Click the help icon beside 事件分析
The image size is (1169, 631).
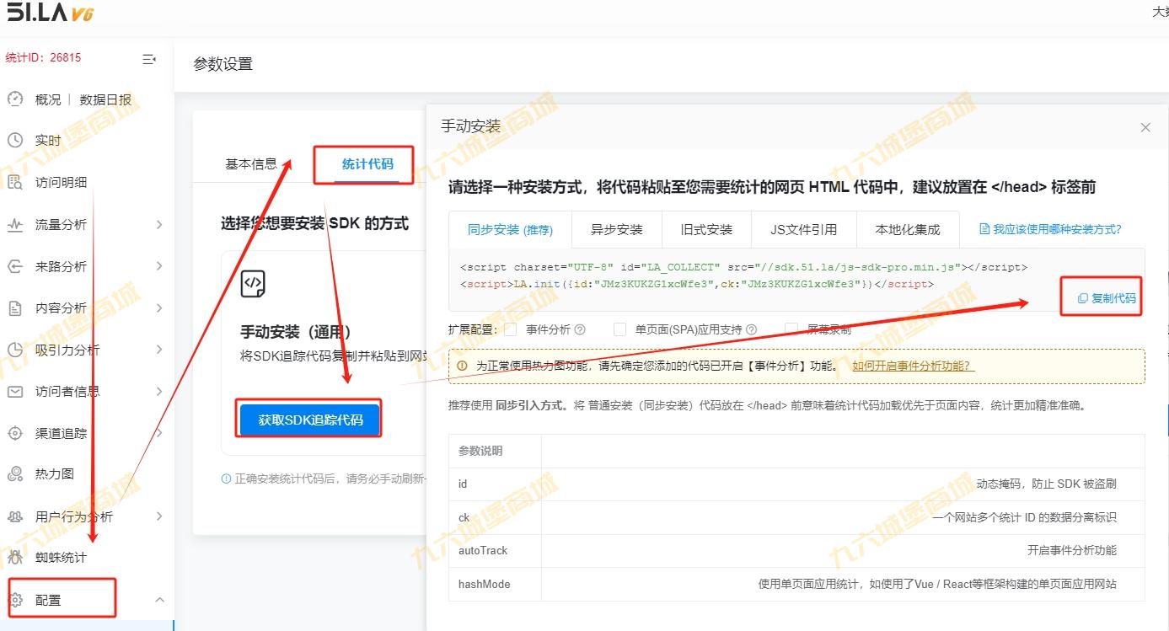(580, 330)
